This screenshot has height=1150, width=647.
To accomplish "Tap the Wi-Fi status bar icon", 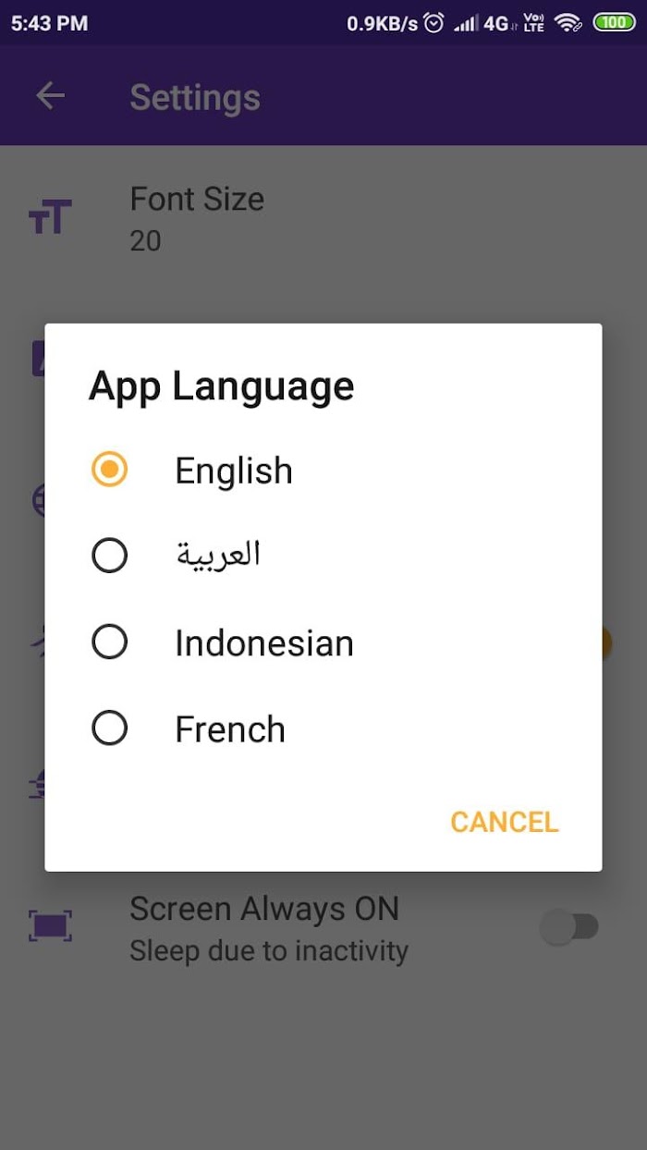I will (x=568, y=22).
